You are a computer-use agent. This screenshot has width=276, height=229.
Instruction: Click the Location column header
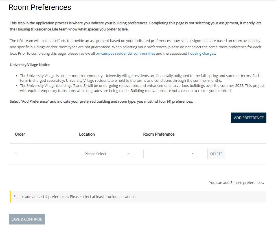click(87, 134)
